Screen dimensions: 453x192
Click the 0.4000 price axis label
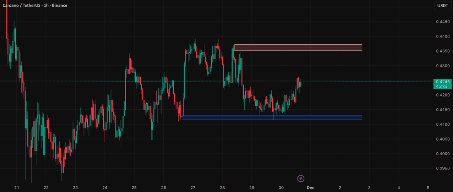[x=442, y=154]
